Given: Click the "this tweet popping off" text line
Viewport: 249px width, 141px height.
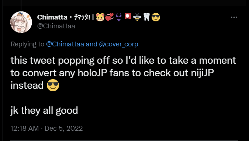Looking at the screenshot, I should (123, 60).
